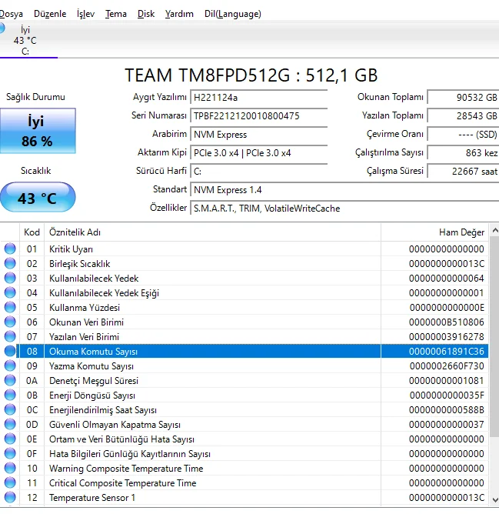The height and width of the screenshot is (514, 499).
Task: Open the Dil(Language) menu
Action: click(x=233, y=14)
